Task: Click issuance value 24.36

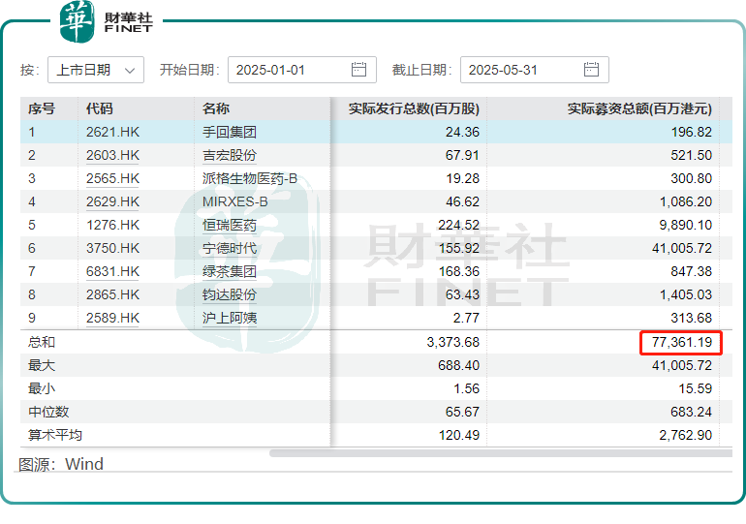Action: (x=462, y=132)
